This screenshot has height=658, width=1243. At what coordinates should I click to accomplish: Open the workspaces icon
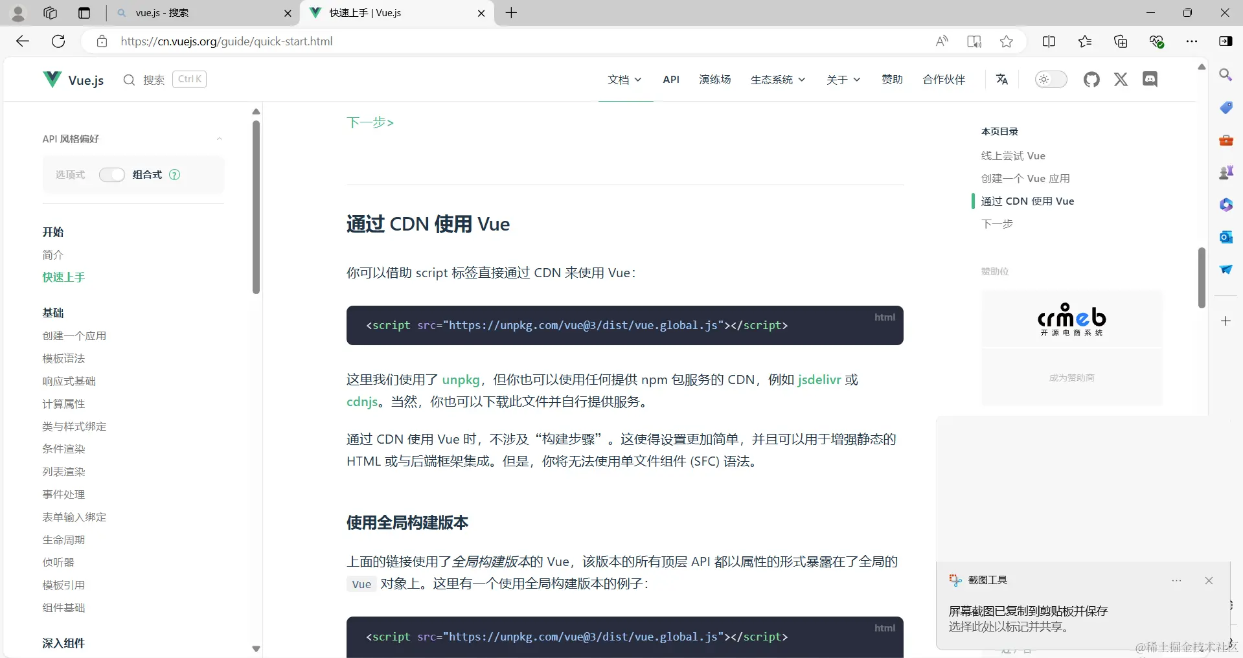[x=50, y=13]
